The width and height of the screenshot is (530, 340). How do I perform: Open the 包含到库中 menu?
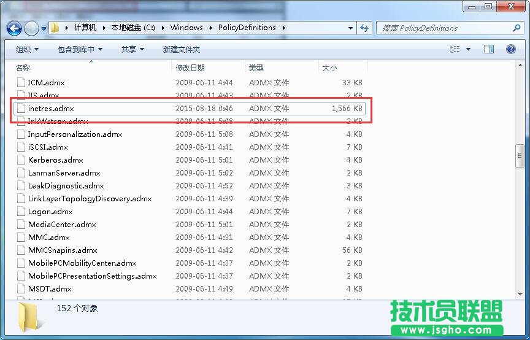[80, 49]
